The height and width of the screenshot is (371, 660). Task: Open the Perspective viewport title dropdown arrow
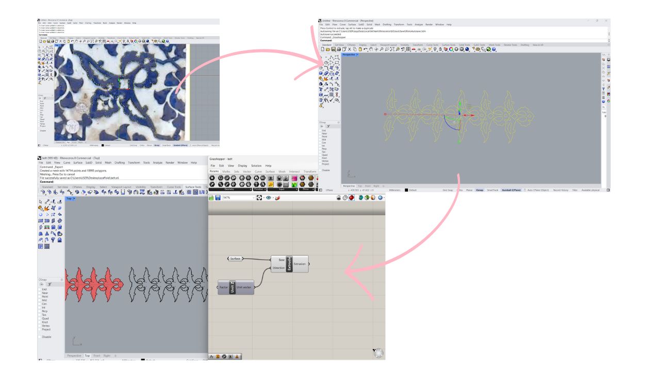click(357, 55)
